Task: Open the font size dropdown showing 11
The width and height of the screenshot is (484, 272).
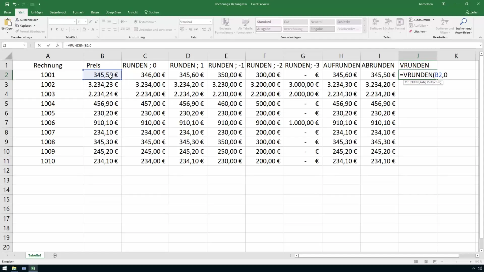Action: (x=86, y=22)
